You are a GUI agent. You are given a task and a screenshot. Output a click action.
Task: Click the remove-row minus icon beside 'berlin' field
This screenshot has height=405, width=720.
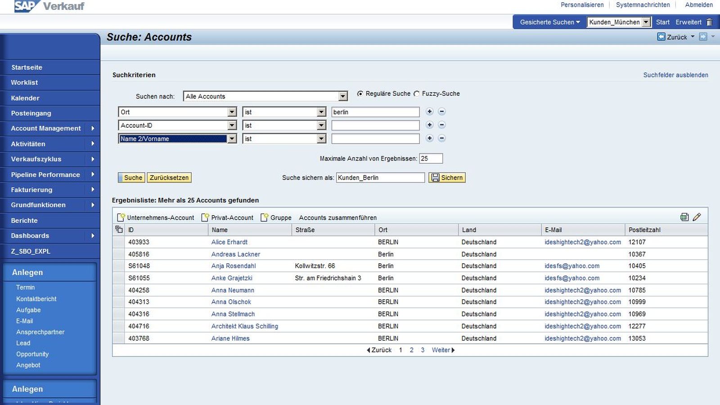tap(442, 112)
